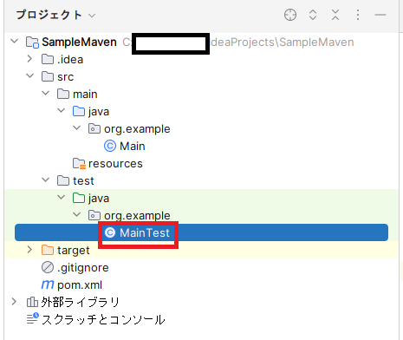Image resolution: width=403 pixels, height=340 pixels.
Task: Click the 外部ライブラリ library icon
Action: (x=32, y=302)
